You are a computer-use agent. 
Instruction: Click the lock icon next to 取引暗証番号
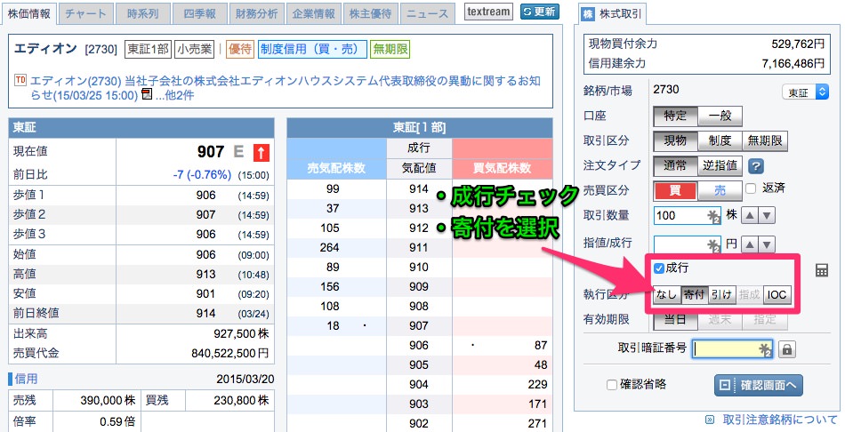787,349
